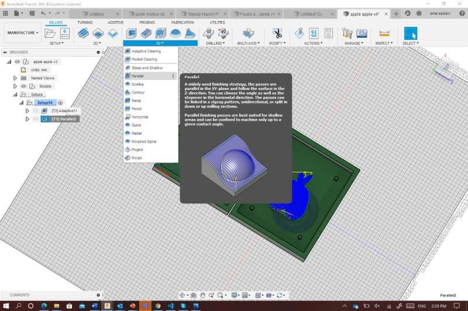
Task: Select the Hole Recognition icon with red plus
Action: (223, 33)
